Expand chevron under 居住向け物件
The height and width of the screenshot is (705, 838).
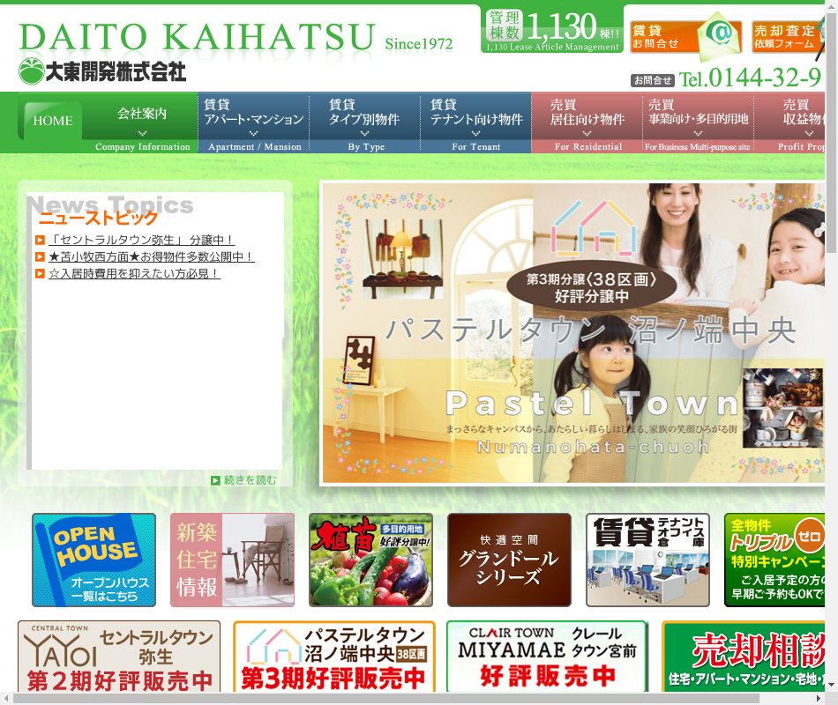587,134
